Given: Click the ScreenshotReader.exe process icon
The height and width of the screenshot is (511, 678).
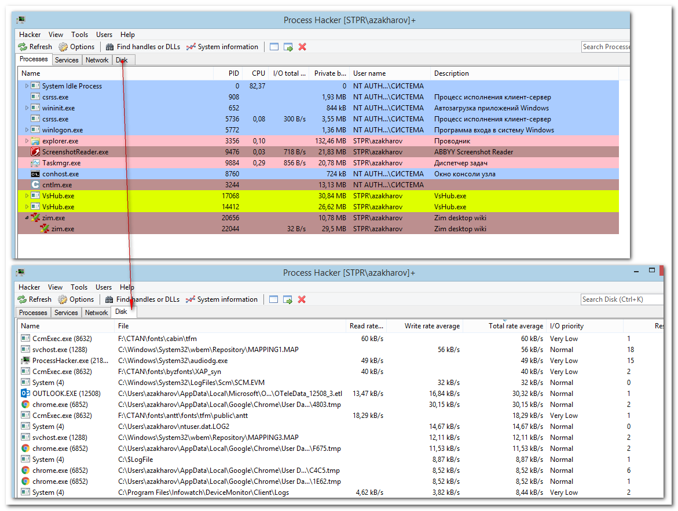Looking at the screenshot, I should click(36, 152).
